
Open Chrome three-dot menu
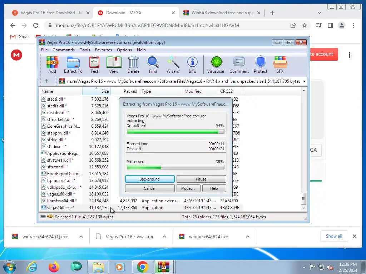tap(353, 25)
